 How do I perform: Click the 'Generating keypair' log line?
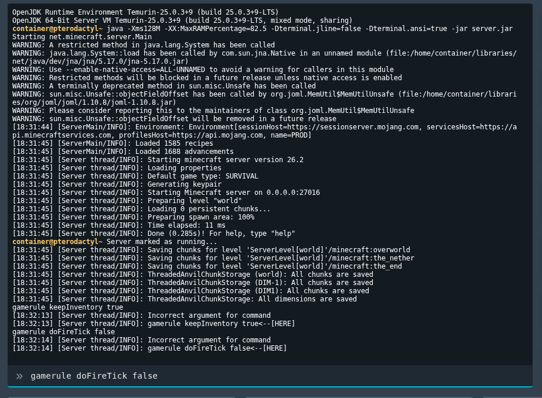pos(117,184)
